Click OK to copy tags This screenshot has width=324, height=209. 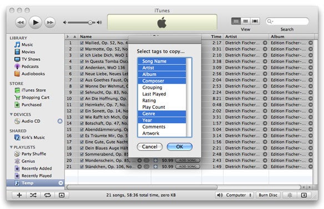tap(180, 147)
